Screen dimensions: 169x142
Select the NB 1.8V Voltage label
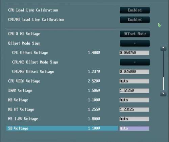[x=23, y=119]
